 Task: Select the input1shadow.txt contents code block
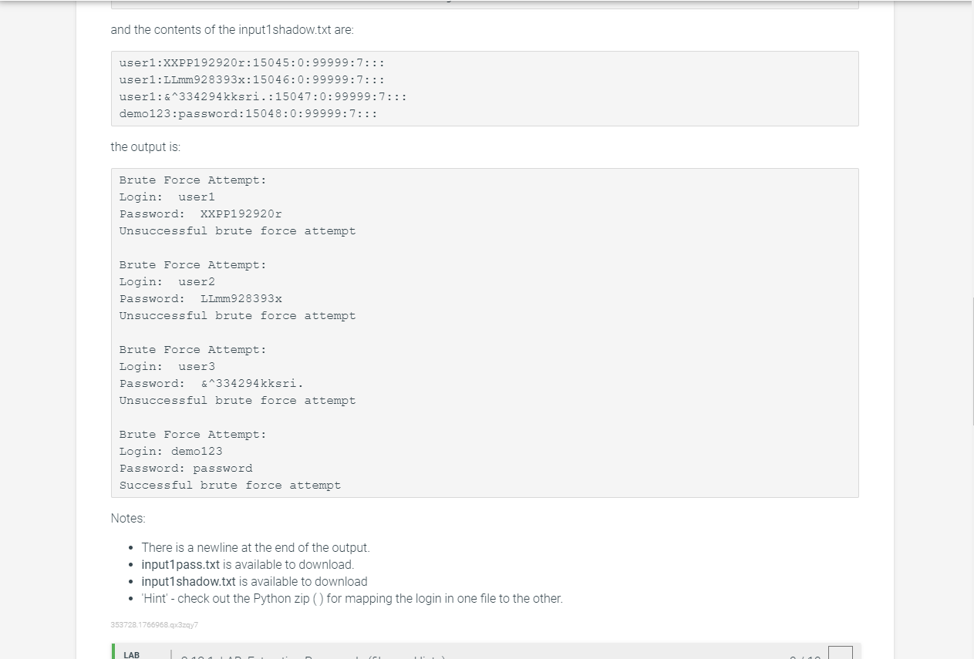[484, 88]
